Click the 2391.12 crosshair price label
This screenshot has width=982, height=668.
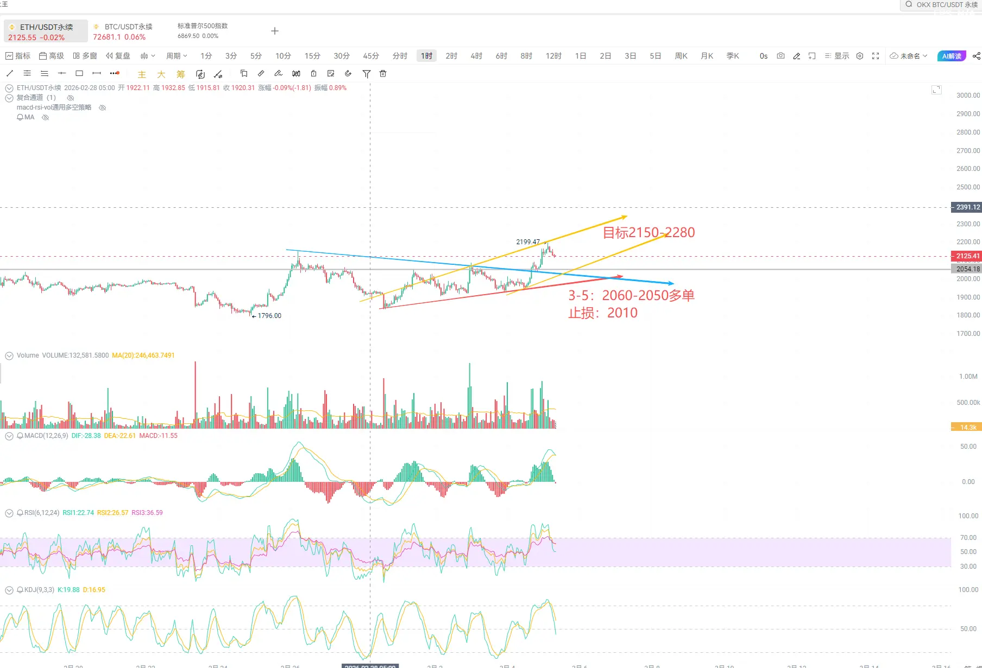(x=967, y=207)
